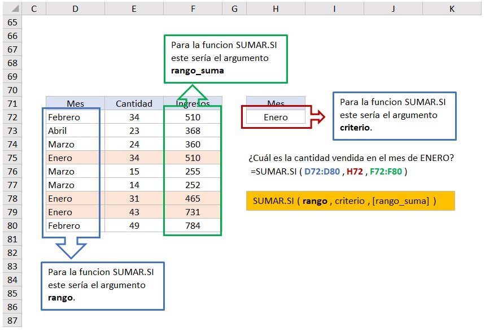485x331 pixels.
Task: Click the criterio cell Enero under column H
Action: click(x=276, y=117)
